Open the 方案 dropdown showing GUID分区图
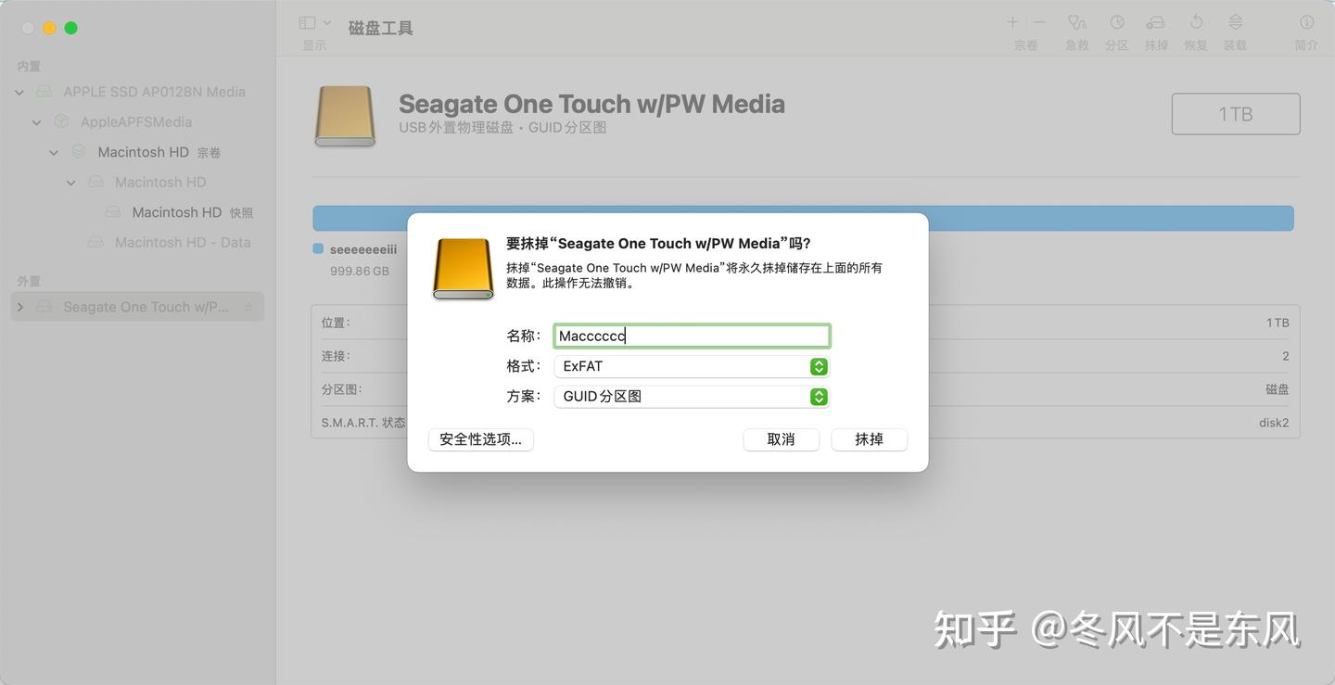 click(691, 397)
